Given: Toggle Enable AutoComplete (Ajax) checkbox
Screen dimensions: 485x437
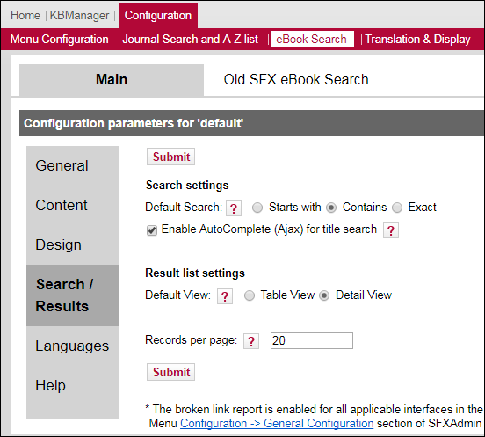Looking at the screenshot, I should click(151, 230).
